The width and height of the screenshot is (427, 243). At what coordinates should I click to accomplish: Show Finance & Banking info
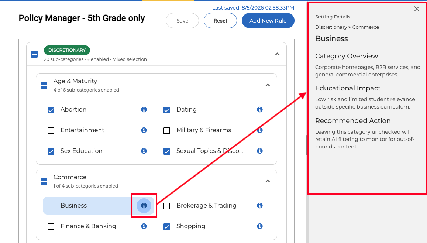click(144, 226)
